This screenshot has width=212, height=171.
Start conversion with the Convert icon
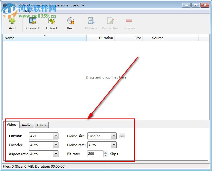pos(33,21)
